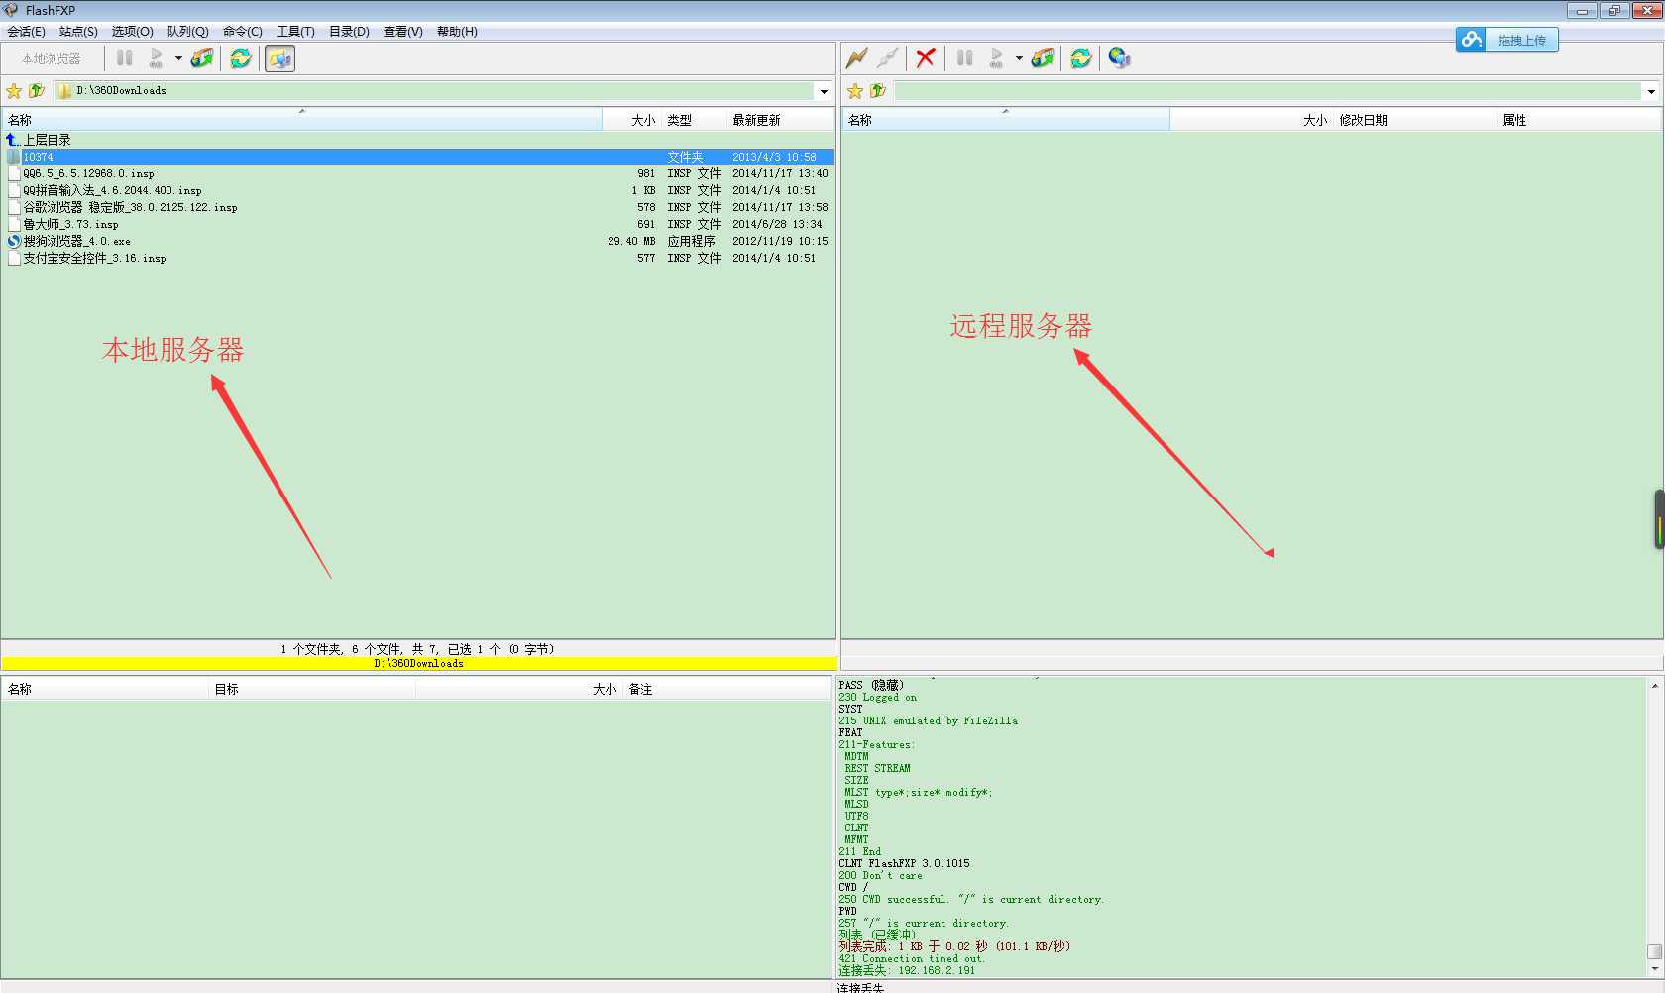Toggle the local pane switch-to-FTP-browser icon

pos(280,58)
